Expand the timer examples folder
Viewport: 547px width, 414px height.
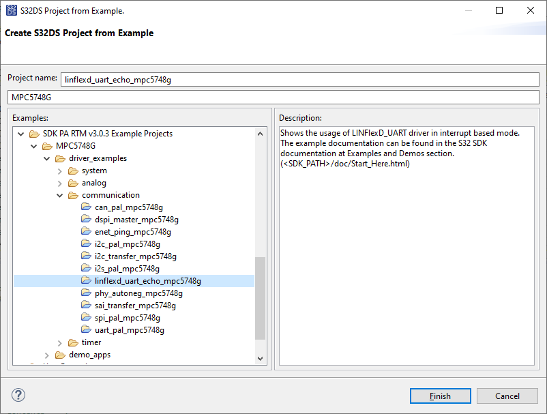coord(59,342)
